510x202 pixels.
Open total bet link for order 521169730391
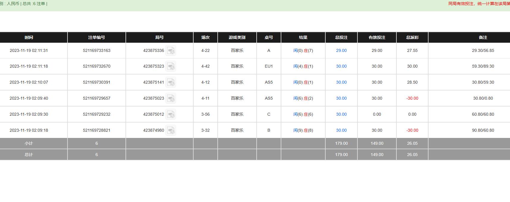pos(341,82)
